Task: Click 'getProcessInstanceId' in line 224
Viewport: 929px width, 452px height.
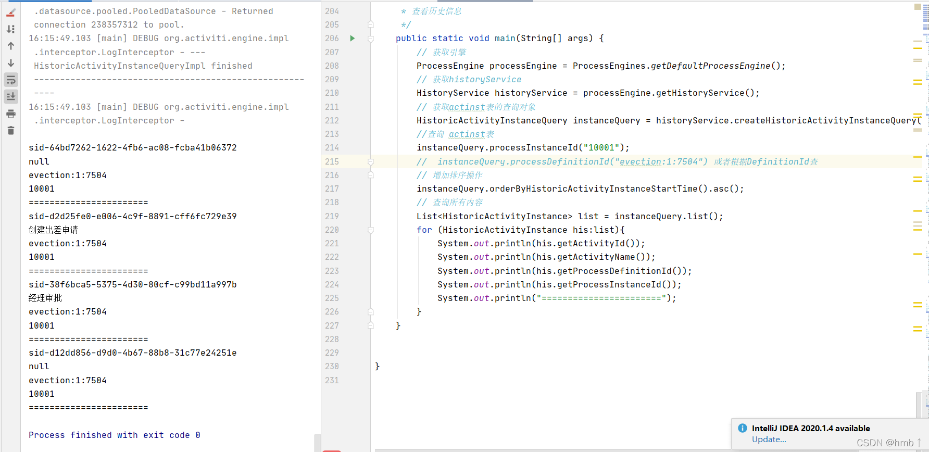Action: coord(609,284)
